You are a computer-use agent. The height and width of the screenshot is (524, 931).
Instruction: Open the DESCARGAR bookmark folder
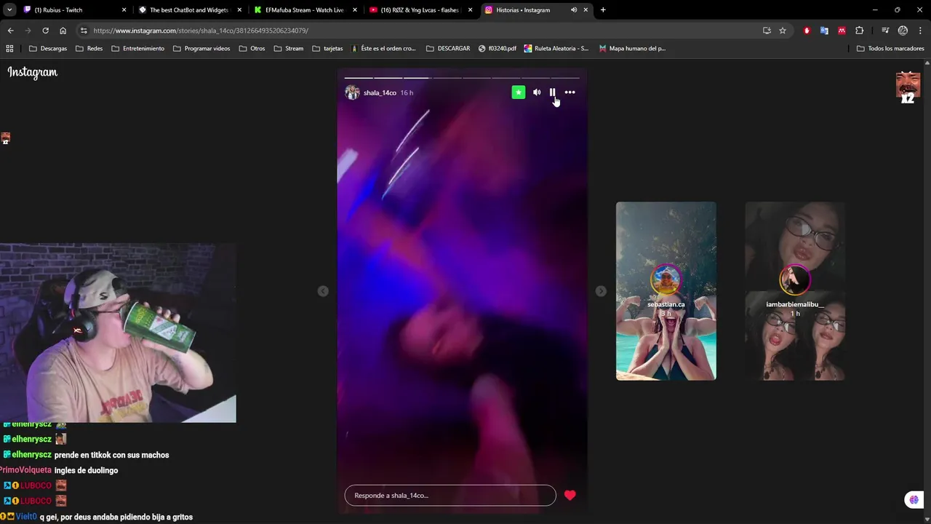point(448,49)
